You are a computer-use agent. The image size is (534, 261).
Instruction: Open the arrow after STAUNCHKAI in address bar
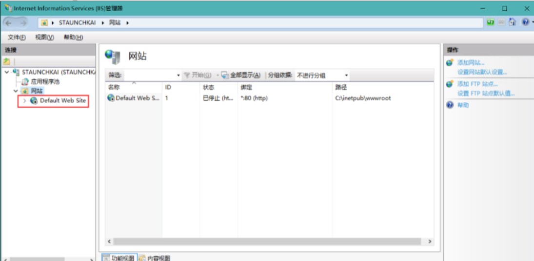coord(102,23)
